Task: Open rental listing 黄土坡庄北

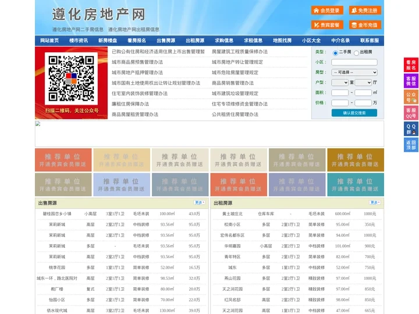Action: coord(232,214)
